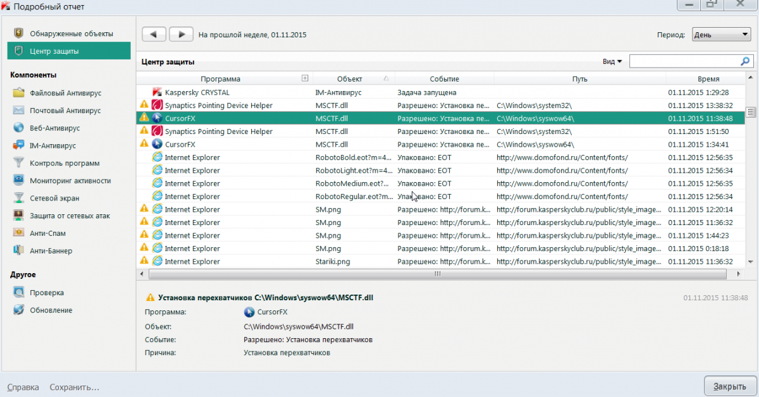
Task: Click the Веб-Антивирус globe icon
Action: (18, 128)
